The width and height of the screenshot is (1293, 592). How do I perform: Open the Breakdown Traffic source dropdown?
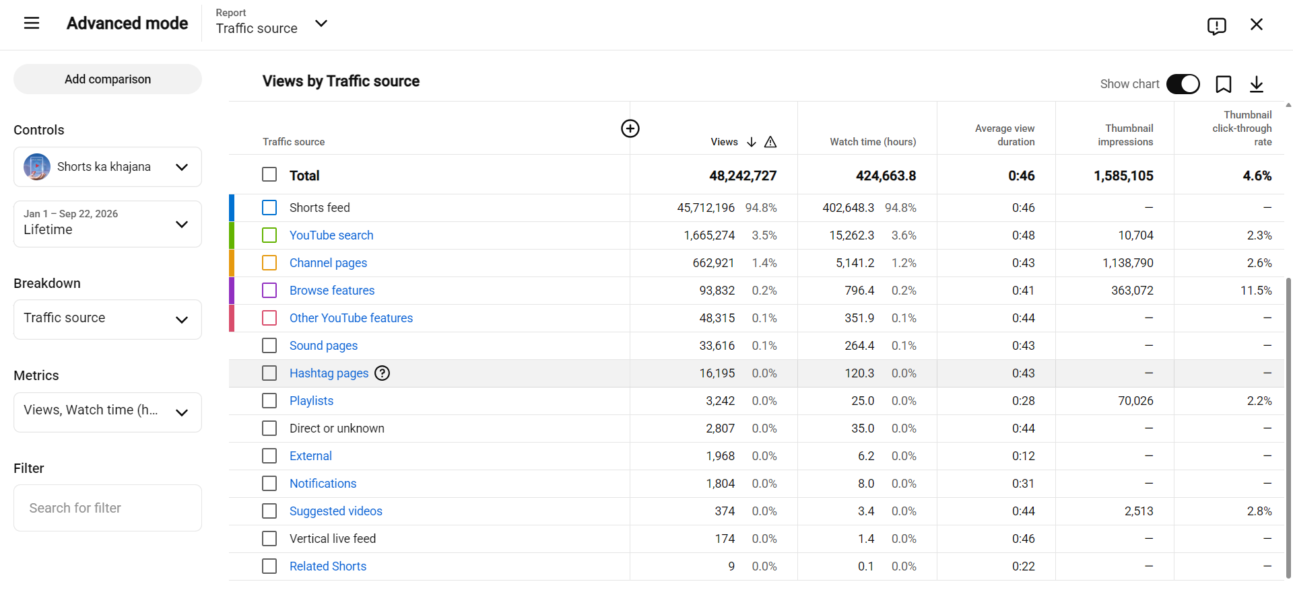tap(108, 320)
